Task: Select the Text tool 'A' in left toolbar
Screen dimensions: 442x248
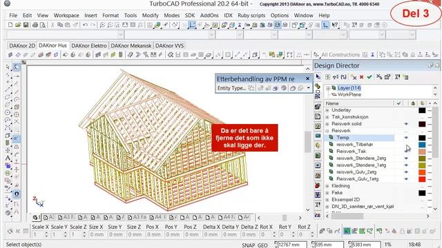Action: click(8, 158)
